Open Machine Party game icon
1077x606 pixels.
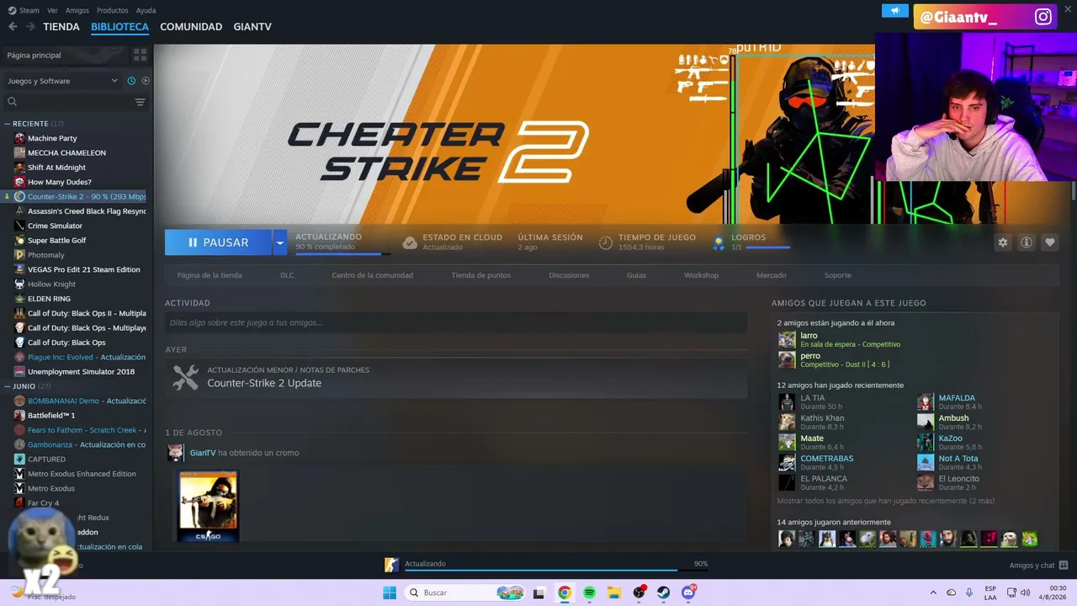coord(19,138)
